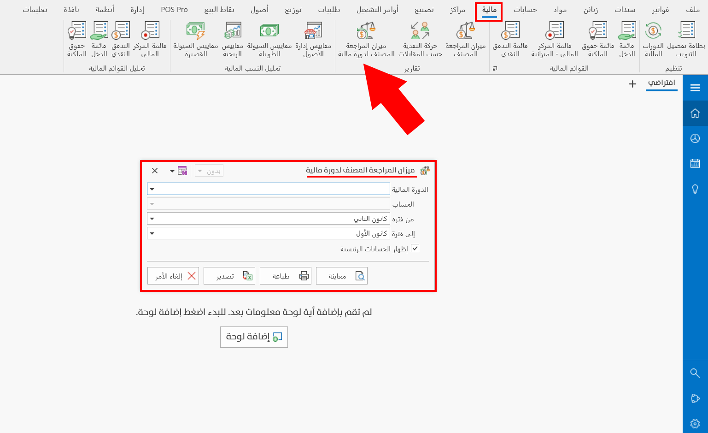Open settings gear in sidebar
Screen dimensions: 708x433
point(695,423)
